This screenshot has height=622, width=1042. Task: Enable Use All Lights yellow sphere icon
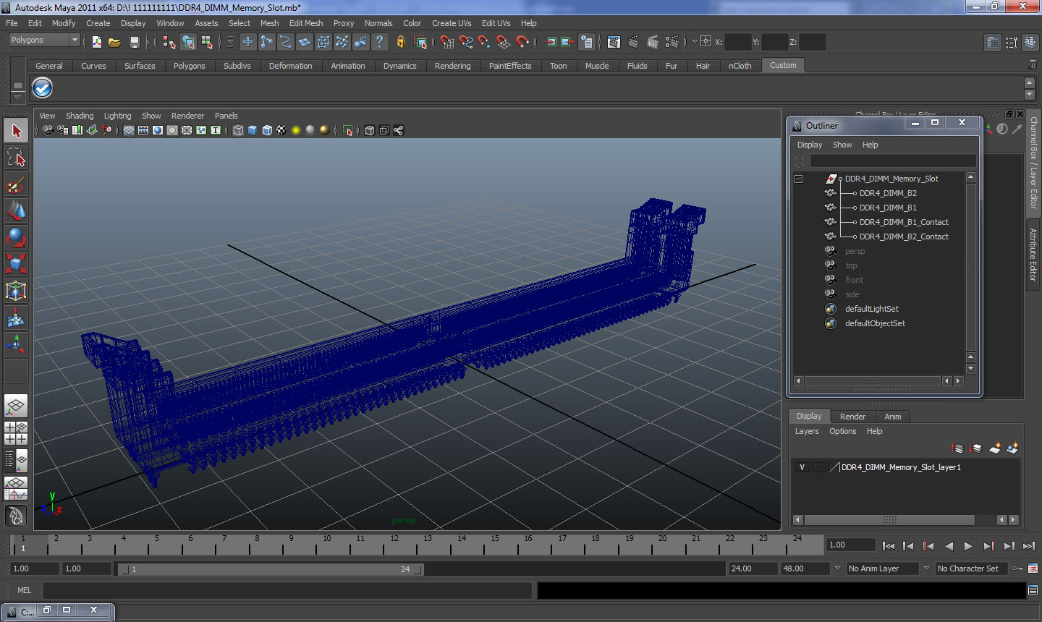[x=296, y=130]
